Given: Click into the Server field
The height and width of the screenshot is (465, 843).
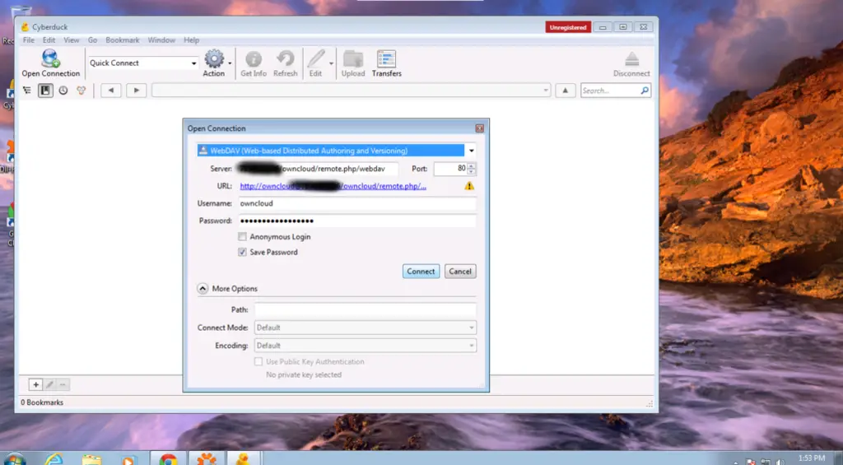Looking at the screenshot, I should [318, 169].
